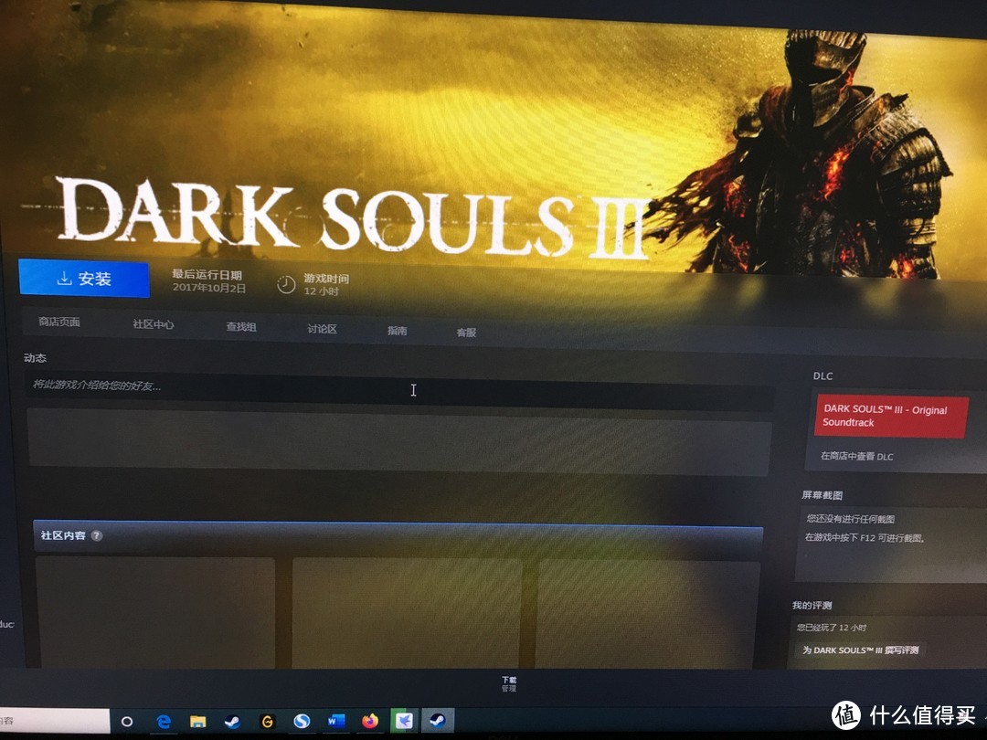Open the first community content thumbnail
The image size is (987, 740).
click(154, 612)
